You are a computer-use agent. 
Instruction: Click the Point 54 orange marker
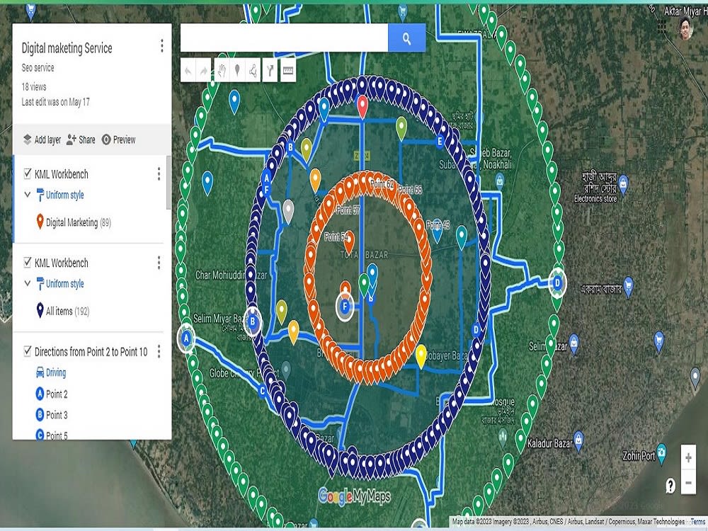pos(348,241)
